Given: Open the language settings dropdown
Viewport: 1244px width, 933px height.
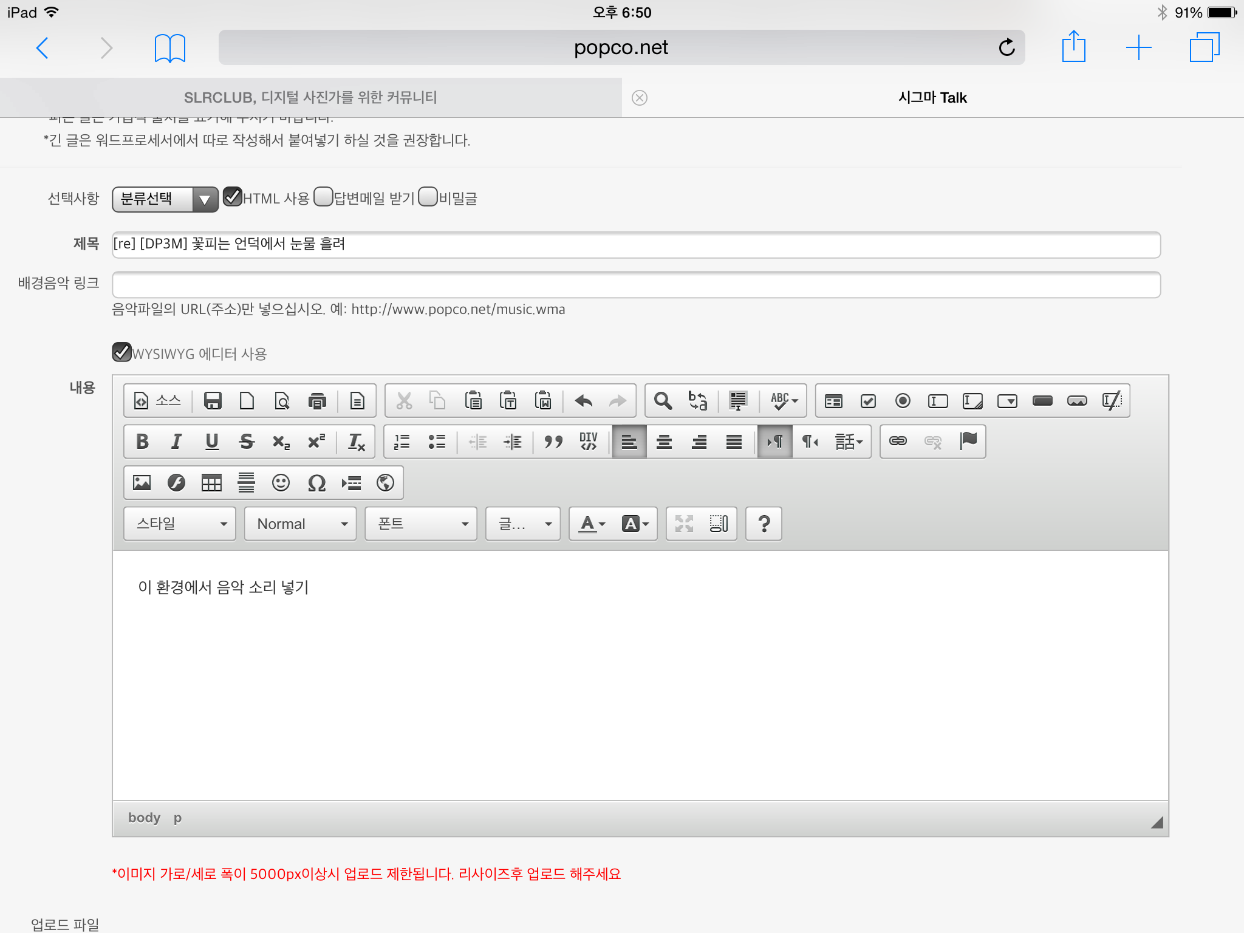Looking at the screenshot, I should 849,442.
